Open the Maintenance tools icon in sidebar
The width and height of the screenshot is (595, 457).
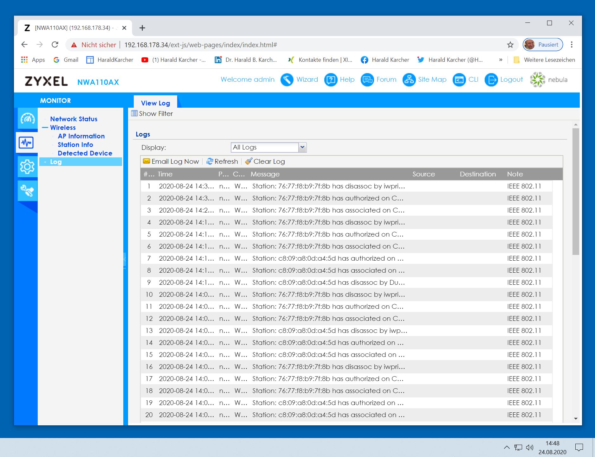[27, 191]
